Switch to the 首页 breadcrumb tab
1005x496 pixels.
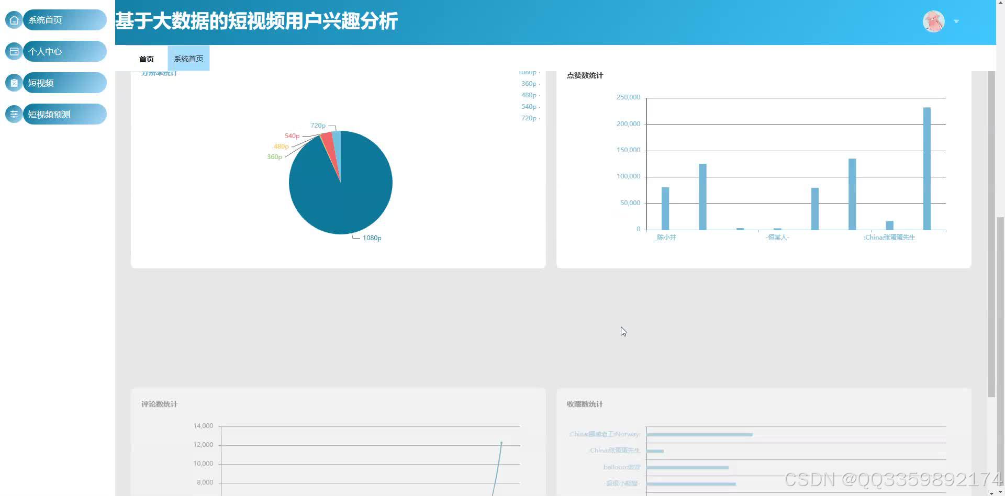[147, 59]
